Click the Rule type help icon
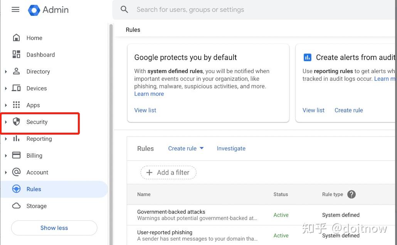The height and width of the screenshot is (245, 397). [352, 194]
